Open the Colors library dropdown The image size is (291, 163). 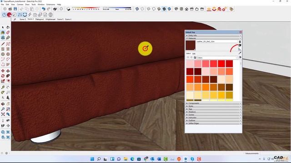pyautogui.click(x=217, y=58)
